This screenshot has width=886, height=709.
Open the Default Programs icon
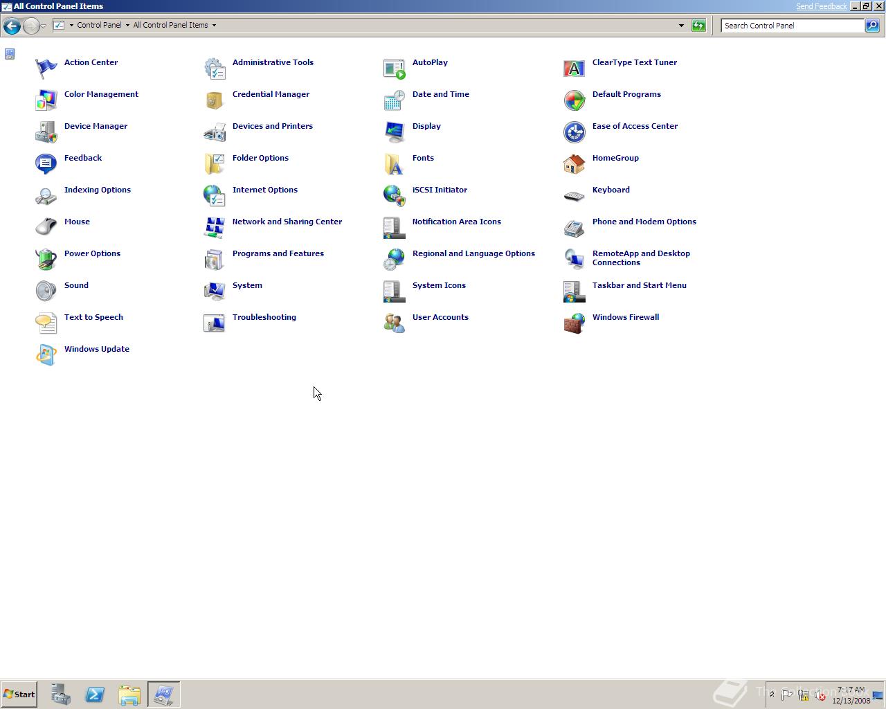pos(575,100)
